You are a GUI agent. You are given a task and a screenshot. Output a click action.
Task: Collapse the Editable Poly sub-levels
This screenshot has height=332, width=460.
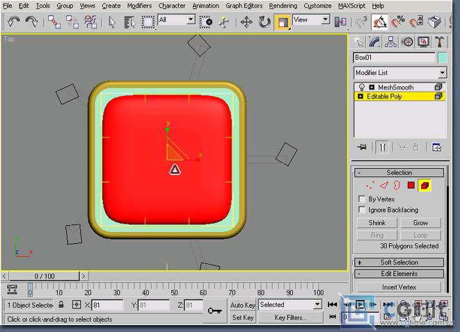(x=360, y=96)
